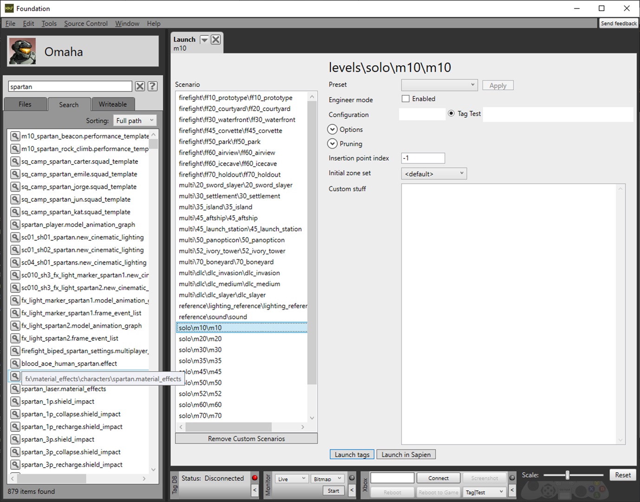This screenshot has height=502, width=640.
Task: Click magnifier icon beside fx_light_spartan2.frame_event_list
Action: coord(15,338)
